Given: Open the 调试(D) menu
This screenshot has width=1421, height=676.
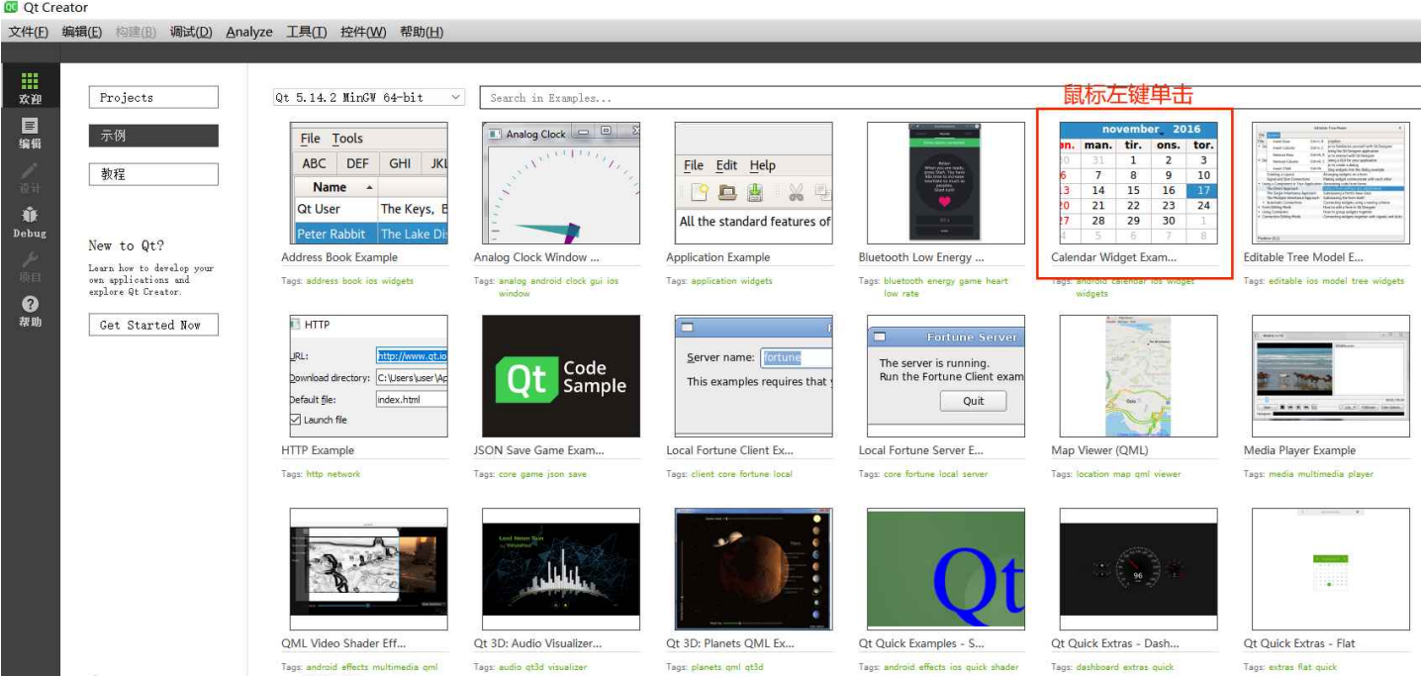Looking at the screenshot, I should 191,32.
